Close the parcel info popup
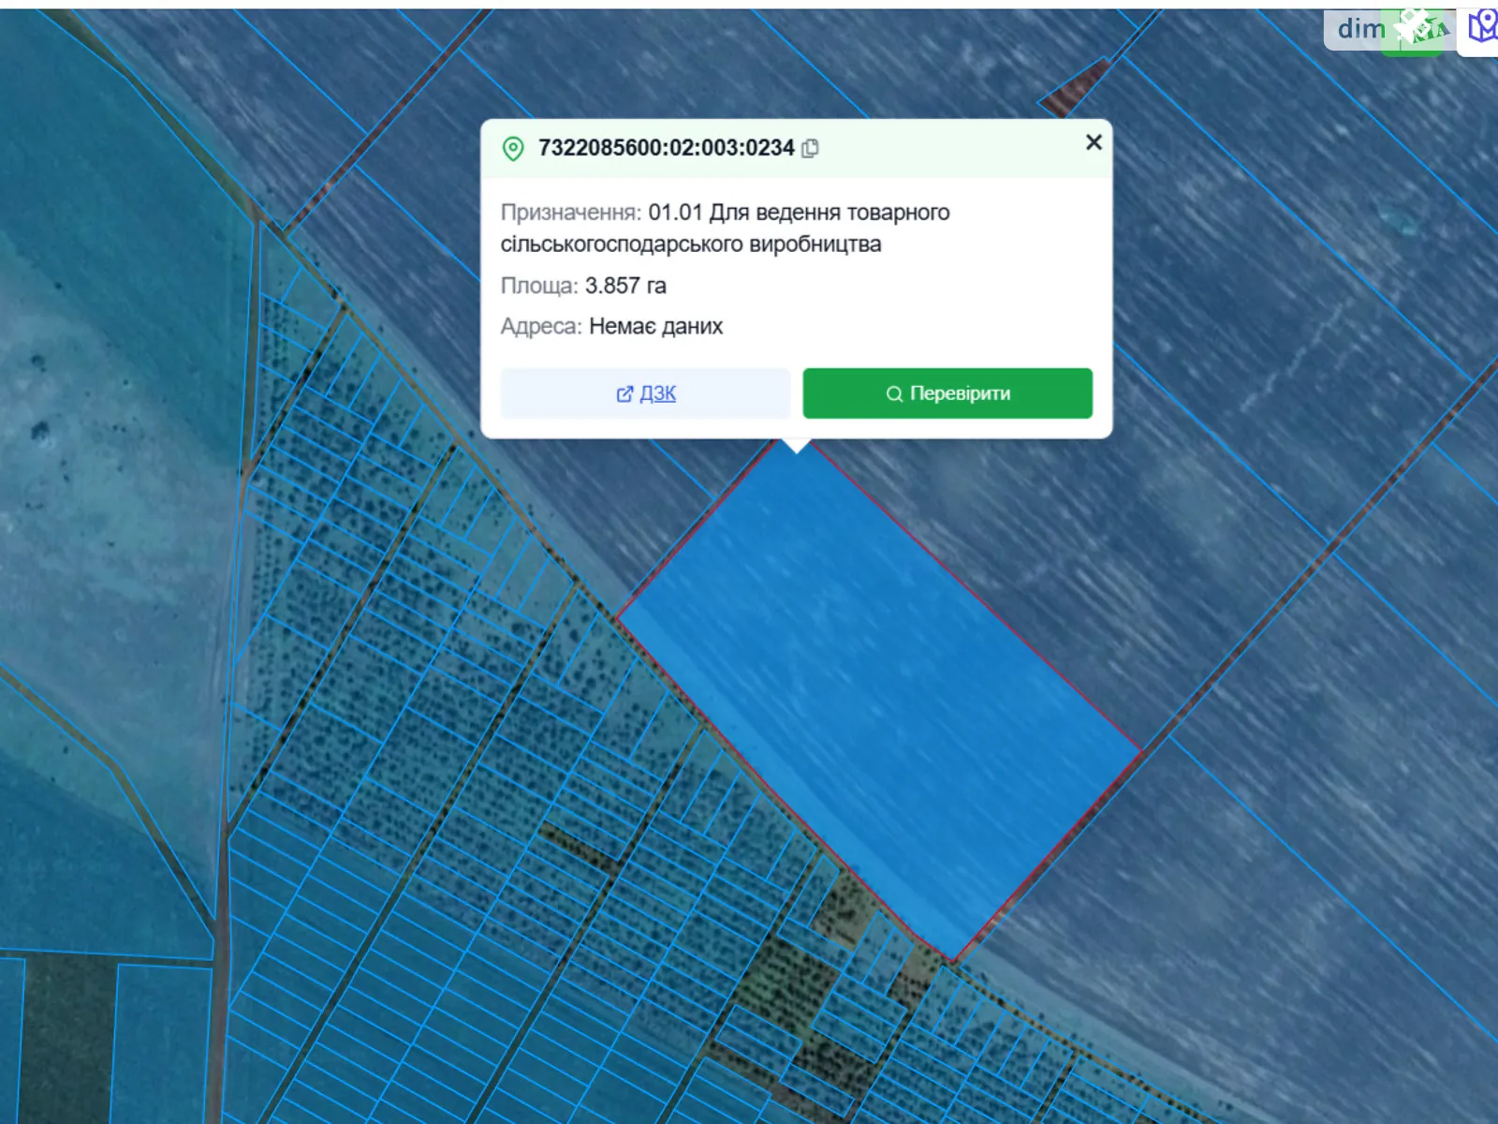This screenshot has height=1124, width=1498. (1094, 142)
